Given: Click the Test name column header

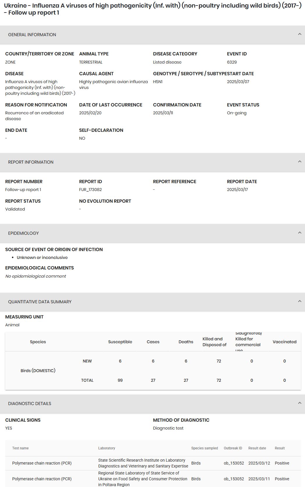Looking at the screenshot, I should coord(20,448).
